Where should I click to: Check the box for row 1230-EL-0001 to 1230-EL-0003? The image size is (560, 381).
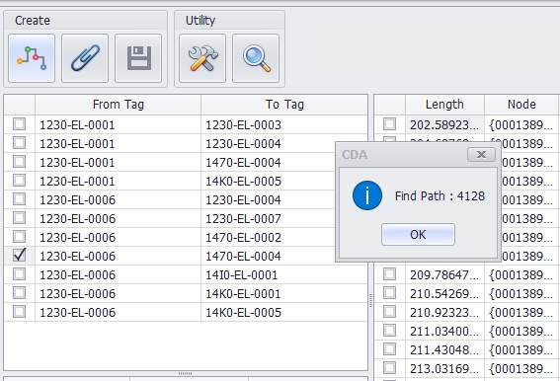click(x=20, y=124)
